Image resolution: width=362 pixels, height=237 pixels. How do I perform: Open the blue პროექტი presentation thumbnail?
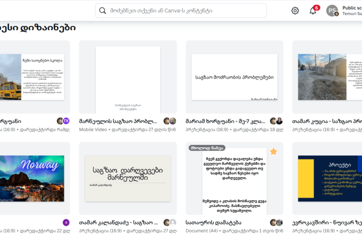(x=330, y=178)
